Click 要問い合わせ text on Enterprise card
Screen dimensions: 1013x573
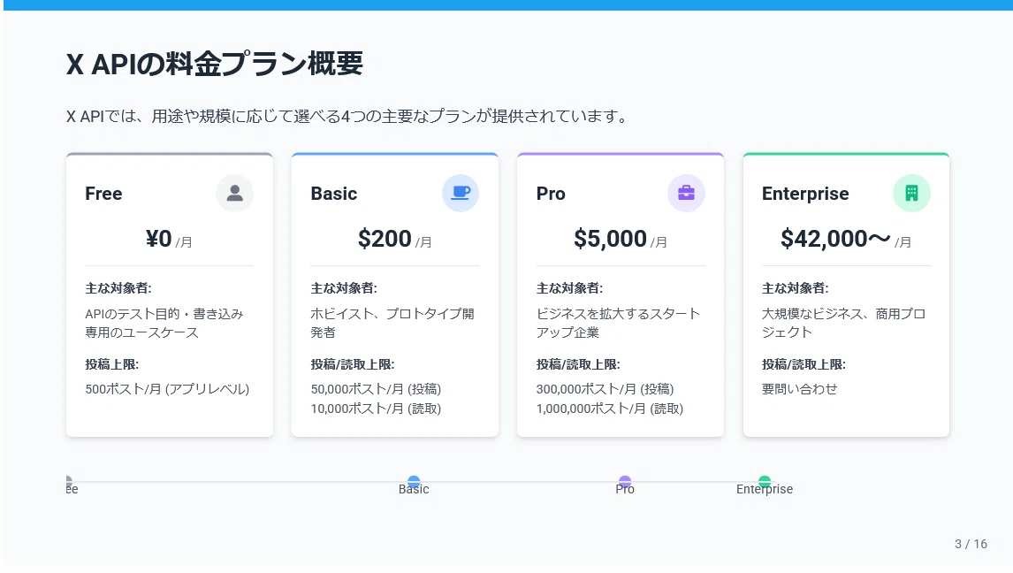coord(800,390)
